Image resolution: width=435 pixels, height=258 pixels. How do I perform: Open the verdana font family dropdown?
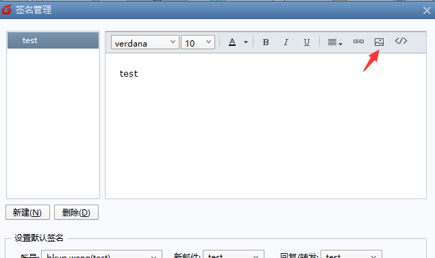coord(145,42)
